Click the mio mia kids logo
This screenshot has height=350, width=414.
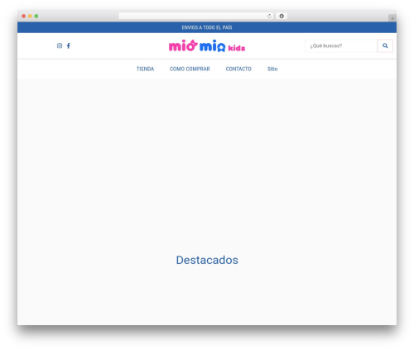point(207,46)
